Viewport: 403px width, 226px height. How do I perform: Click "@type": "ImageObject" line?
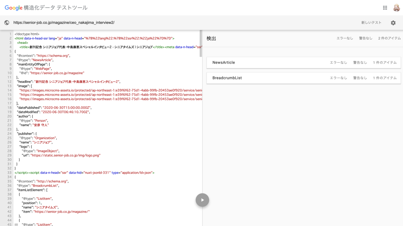tap(41, 151)
